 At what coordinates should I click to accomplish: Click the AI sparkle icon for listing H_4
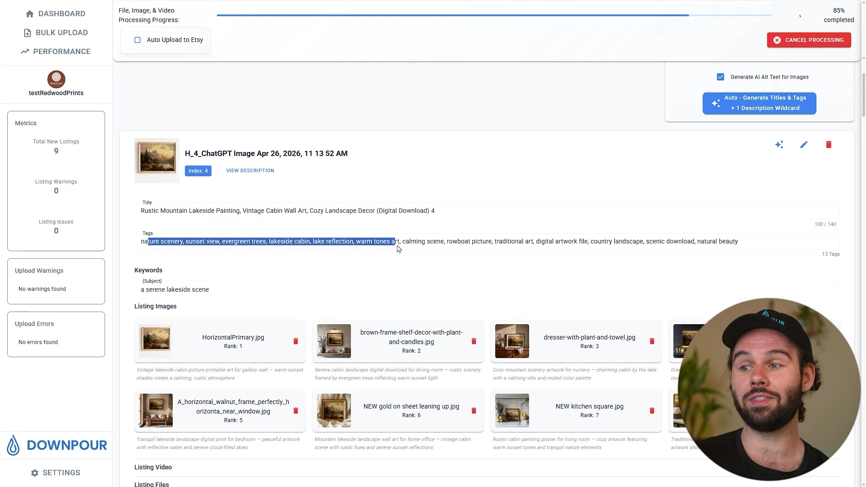pos(779,145)
